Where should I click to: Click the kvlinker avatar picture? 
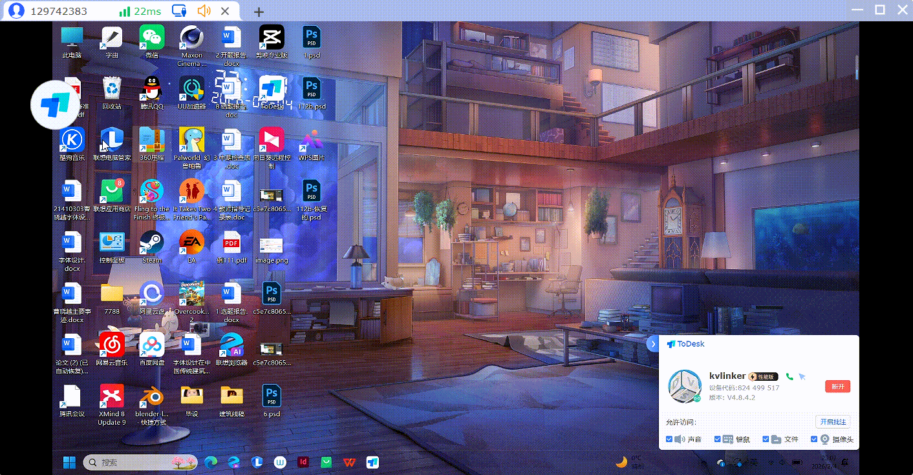pos(684,387)
